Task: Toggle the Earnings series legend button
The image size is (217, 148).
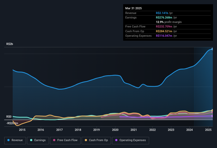Action: (x=38, y=140)
